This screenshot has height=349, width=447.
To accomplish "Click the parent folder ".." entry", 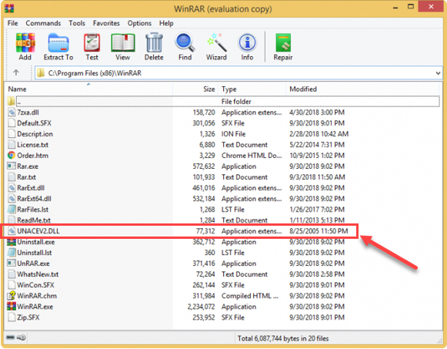I will coord(18,102).
